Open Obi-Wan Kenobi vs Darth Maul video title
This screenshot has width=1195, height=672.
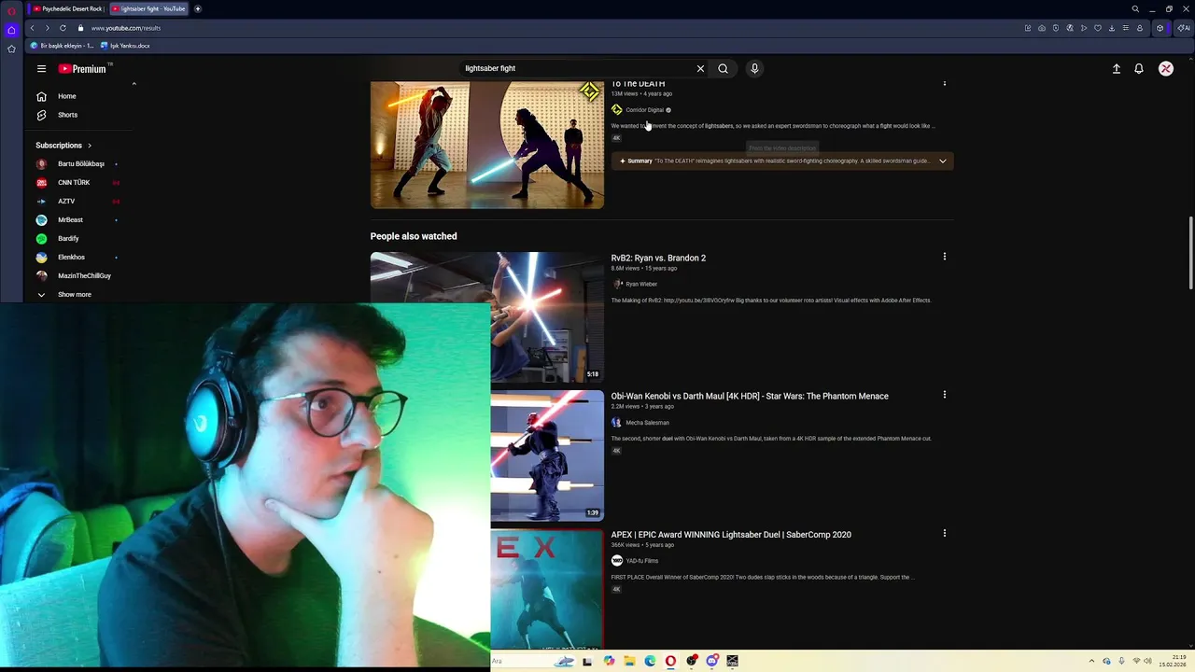(750, 396)
